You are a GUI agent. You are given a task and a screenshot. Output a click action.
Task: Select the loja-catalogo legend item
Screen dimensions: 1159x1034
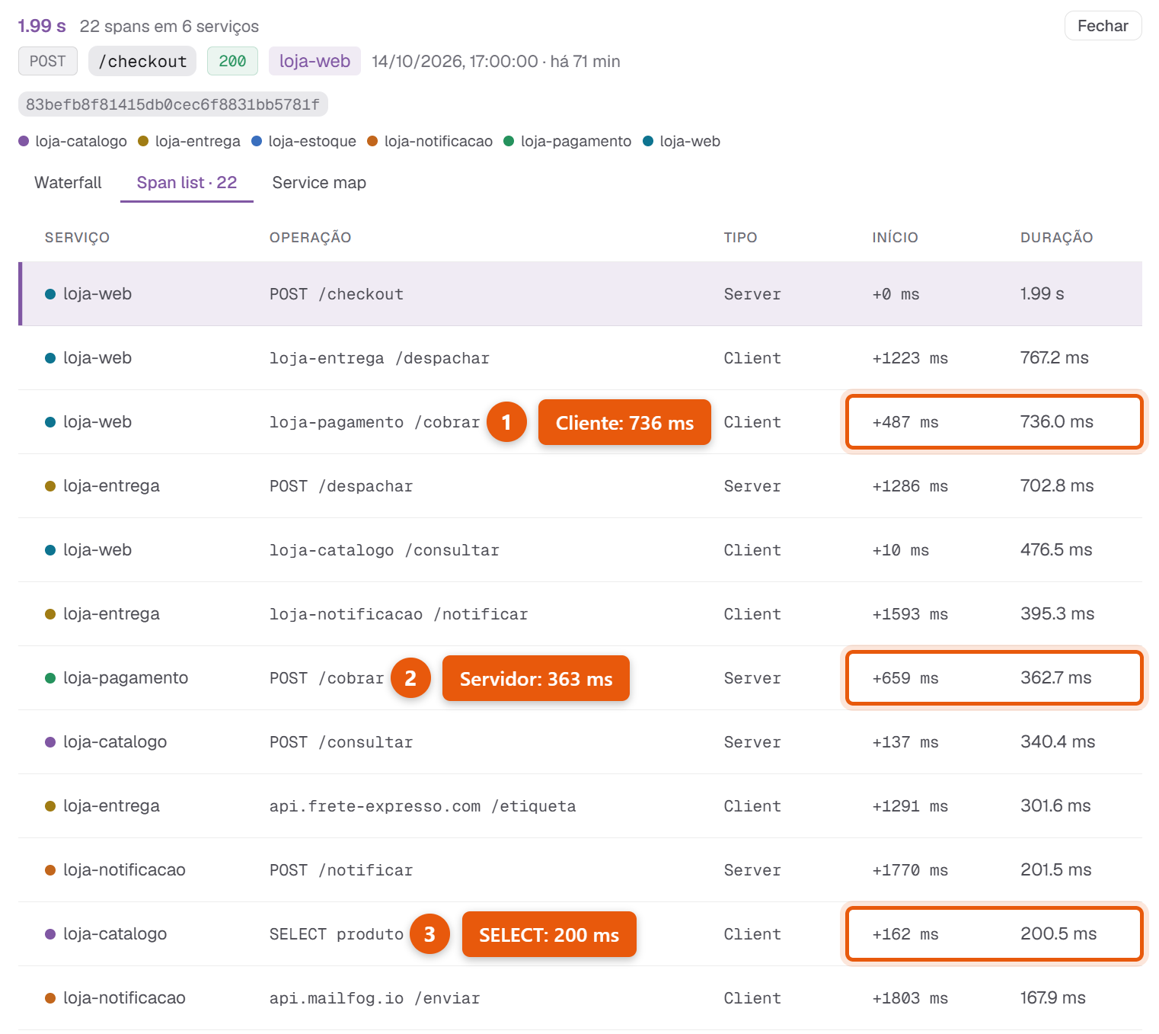(73, 141)
